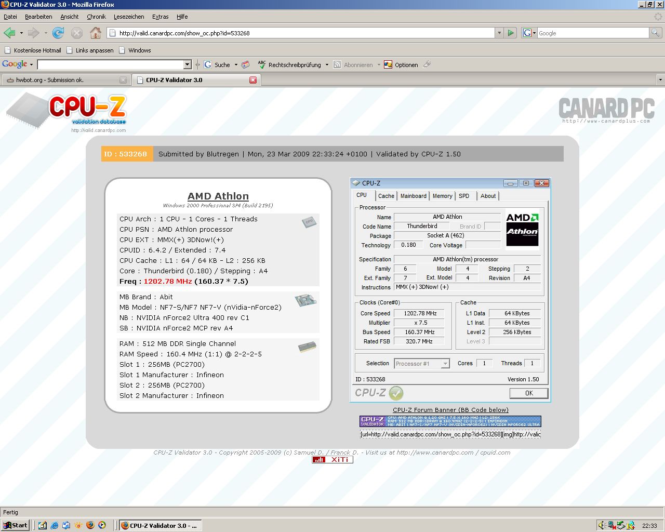Image resolution: width=665 pixels, height=532 pixels.
Task: Click the RAM module icon next to RAM info
Action: coord(308,348)
